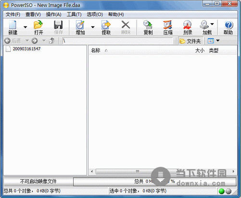Screen dimensions: 241x198
Task: Click the horizontal scrollbar thumb
Action: pyautogui.click(x=137, y=172)
